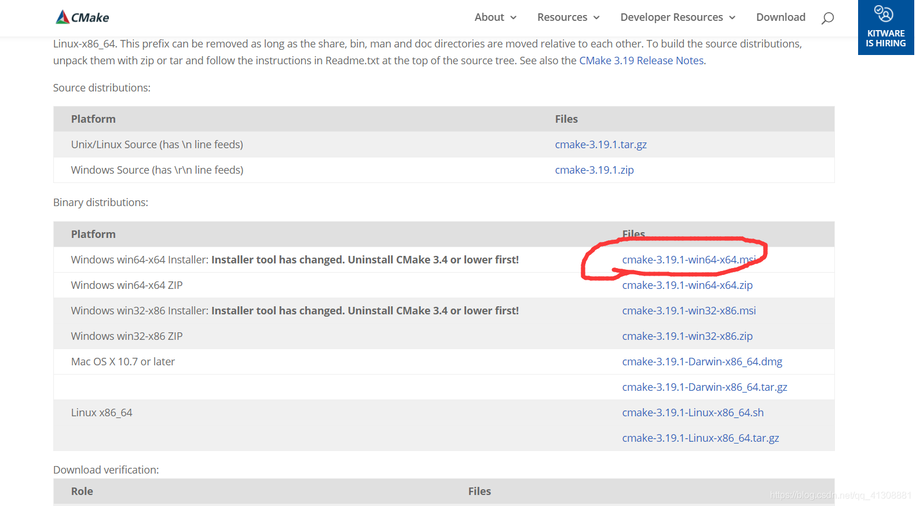The width and height of the screenshot is (916, 506).
Task: Download cmake-3.19.1-win32-x86.msi installer
Action: (688, 310)
